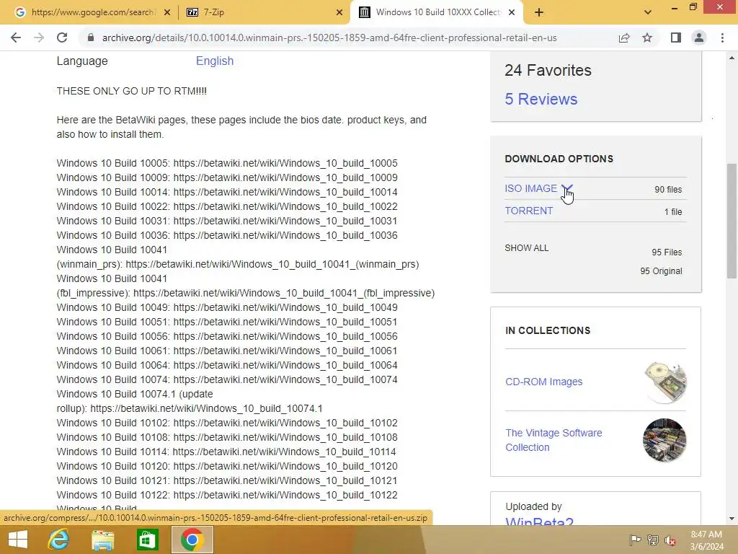Image resolution: width=738 pixels, height=554 pixels.
Task: Open the Windows Start button
Action: 18,540
